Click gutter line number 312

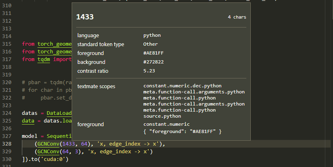pyautogui.click(x=7, y=21)
